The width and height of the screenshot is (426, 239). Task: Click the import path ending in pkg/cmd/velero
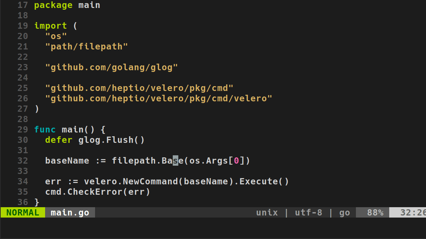click(159, 99)
